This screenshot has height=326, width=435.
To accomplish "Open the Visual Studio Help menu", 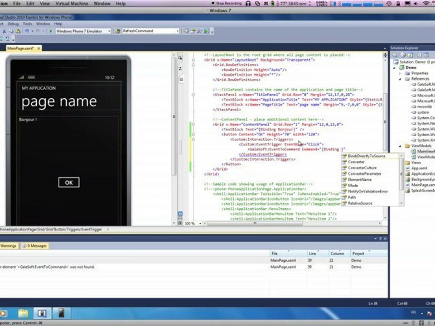I will 58,24.
